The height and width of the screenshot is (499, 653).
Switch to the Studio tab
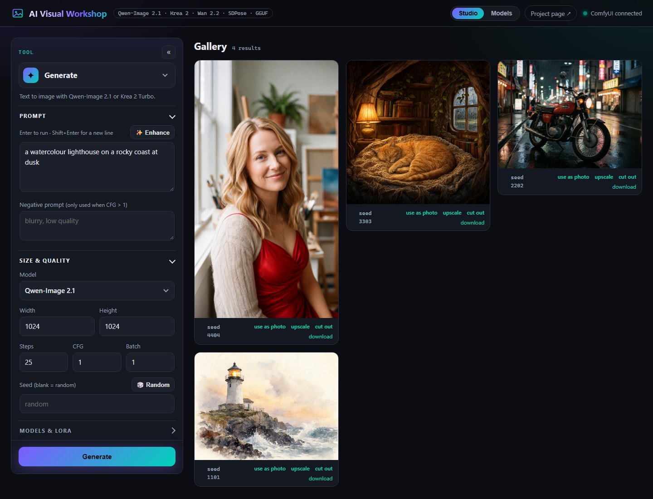click(x=468, y=13)
